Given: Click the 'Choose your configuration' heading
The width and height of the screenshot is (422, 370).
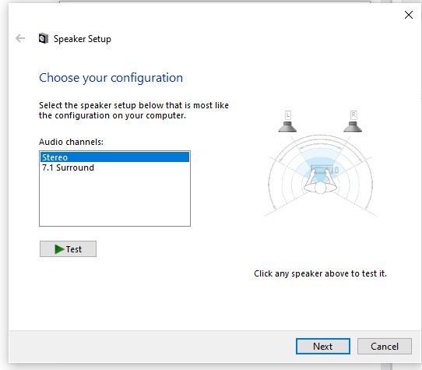Looking at the screenshot, I should coord(111,78).
